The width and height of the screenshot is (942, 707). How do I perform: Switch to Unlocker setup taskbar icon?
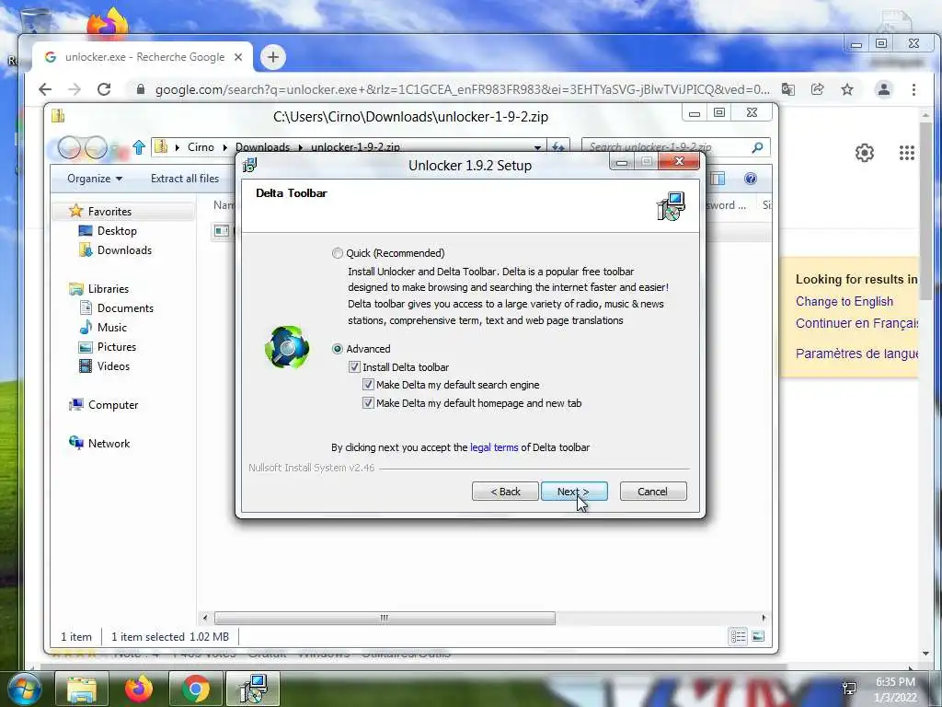[253, 689]
